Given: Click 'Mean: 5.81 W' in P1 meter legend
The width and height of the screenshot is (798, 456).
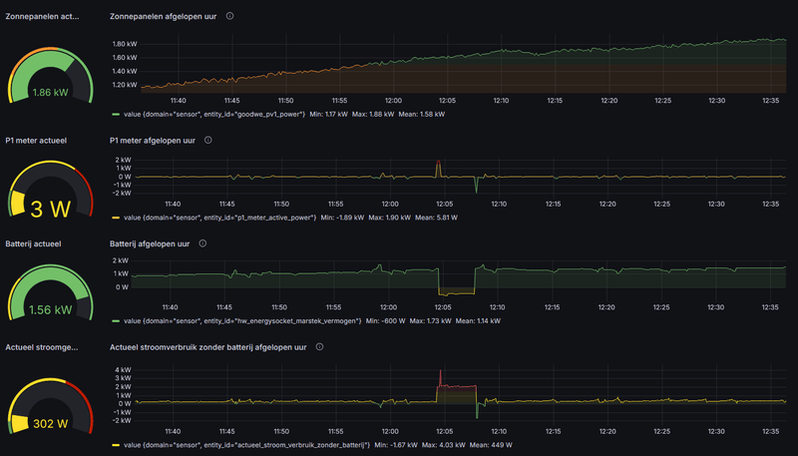Looking at the screenshot, I should (x=436, y=218).
